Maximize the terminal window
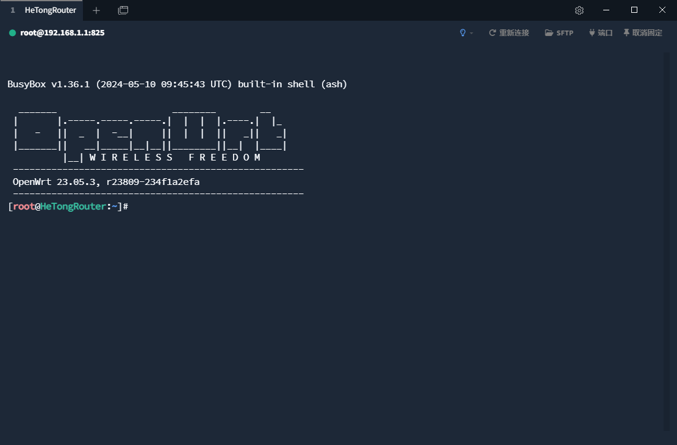 [634, 10]
